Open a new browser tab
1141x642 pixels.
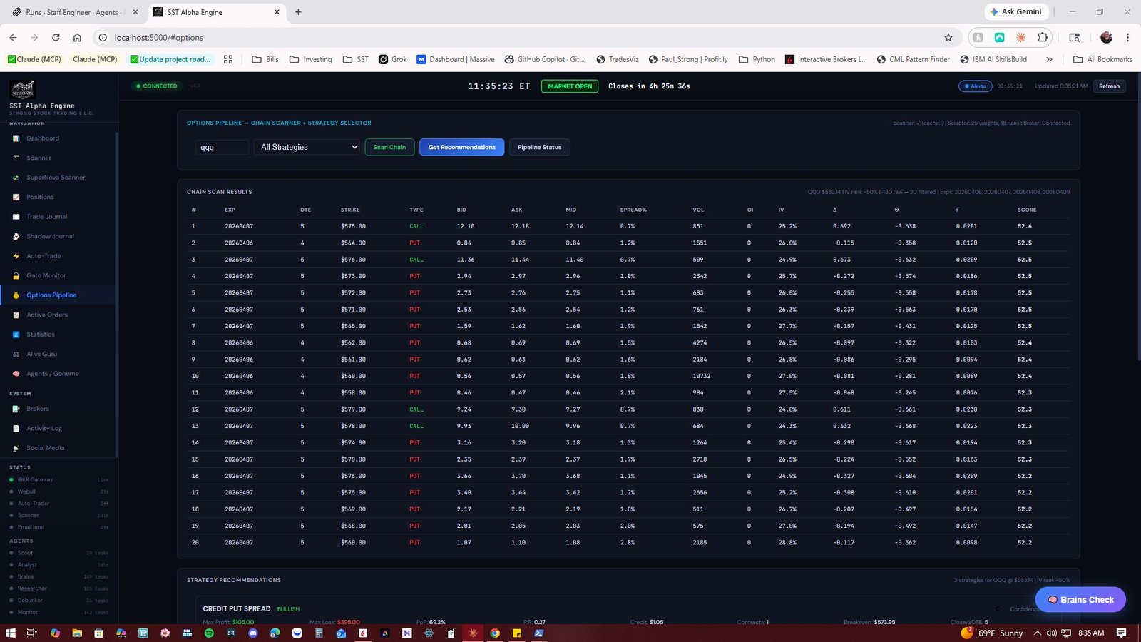click(298, 12)
